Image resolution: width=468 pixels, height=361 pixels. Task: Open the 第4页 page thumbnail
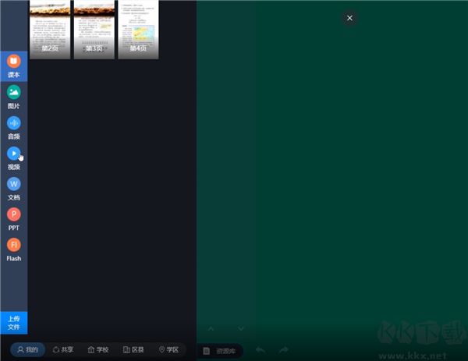click(138, 30)
